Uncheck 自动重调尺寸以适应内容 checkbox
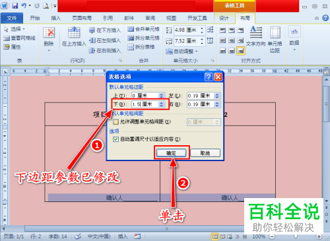330x241 pixels. (115, 139)
